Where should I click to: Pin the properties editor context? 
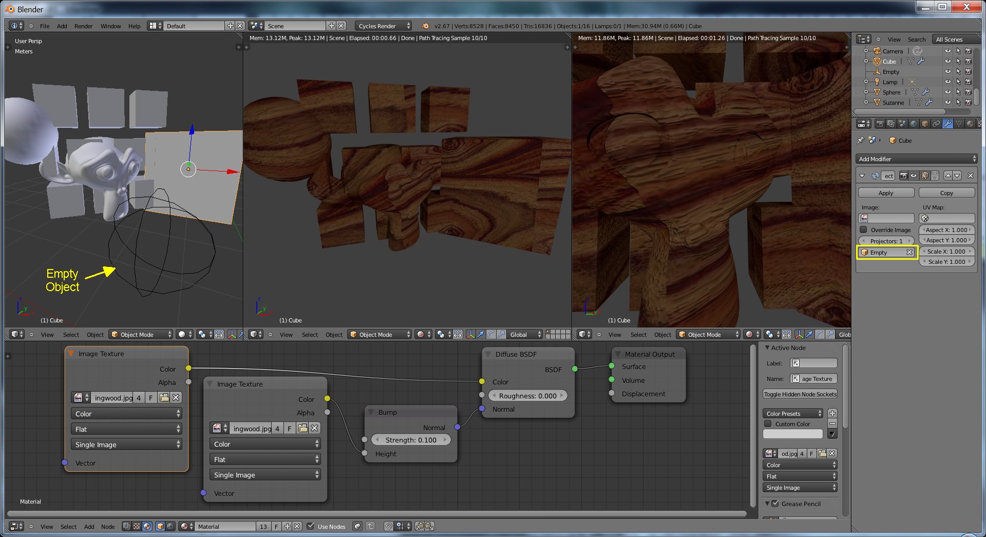[x=861, y=140]
